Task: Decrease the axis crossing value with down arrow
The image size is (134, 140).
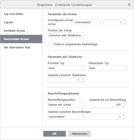Action: (x=125, y=24)
